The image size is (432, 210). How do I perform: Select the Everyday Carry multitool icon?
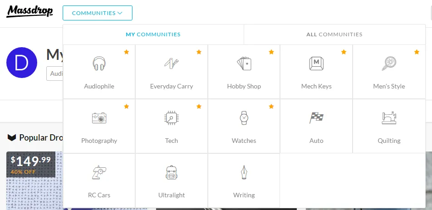tap(172, 63)
